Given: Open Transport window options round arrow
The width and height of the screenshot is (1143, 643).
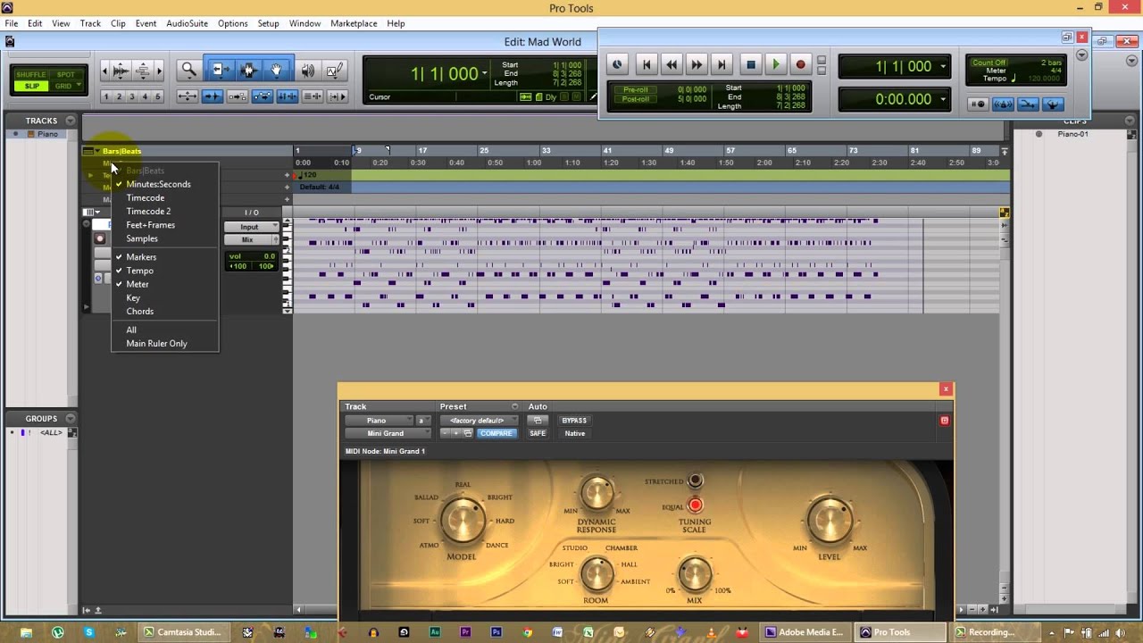Looking at the screenshot, I should 1081,55.
